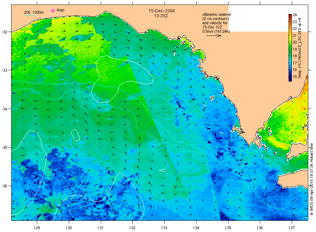Click the '133' longitude axis label
Viewport: 316px width, 232px height.
[x=164, y=228]
